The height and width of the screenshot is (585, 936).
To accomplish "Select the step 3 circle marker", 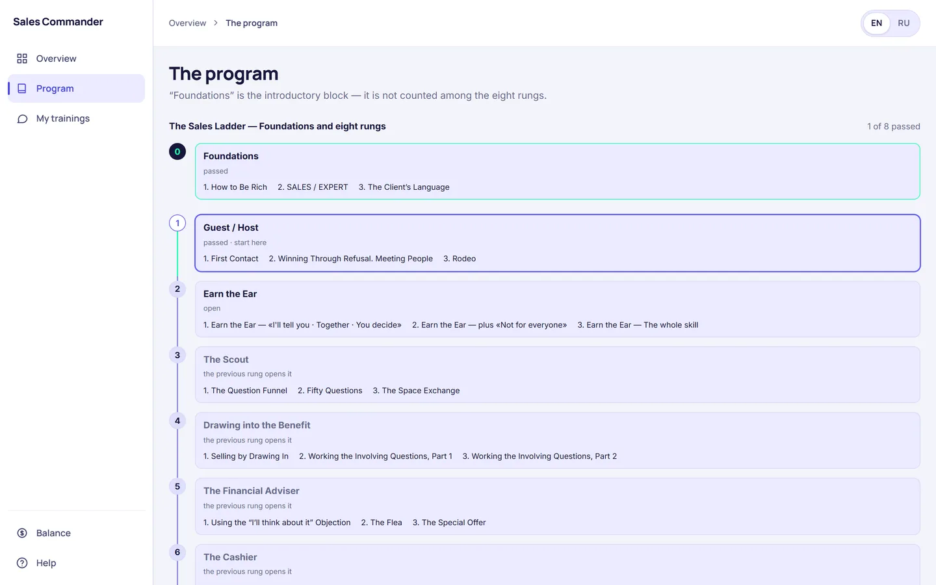I will pyautogui.click(x=177, y=355).
